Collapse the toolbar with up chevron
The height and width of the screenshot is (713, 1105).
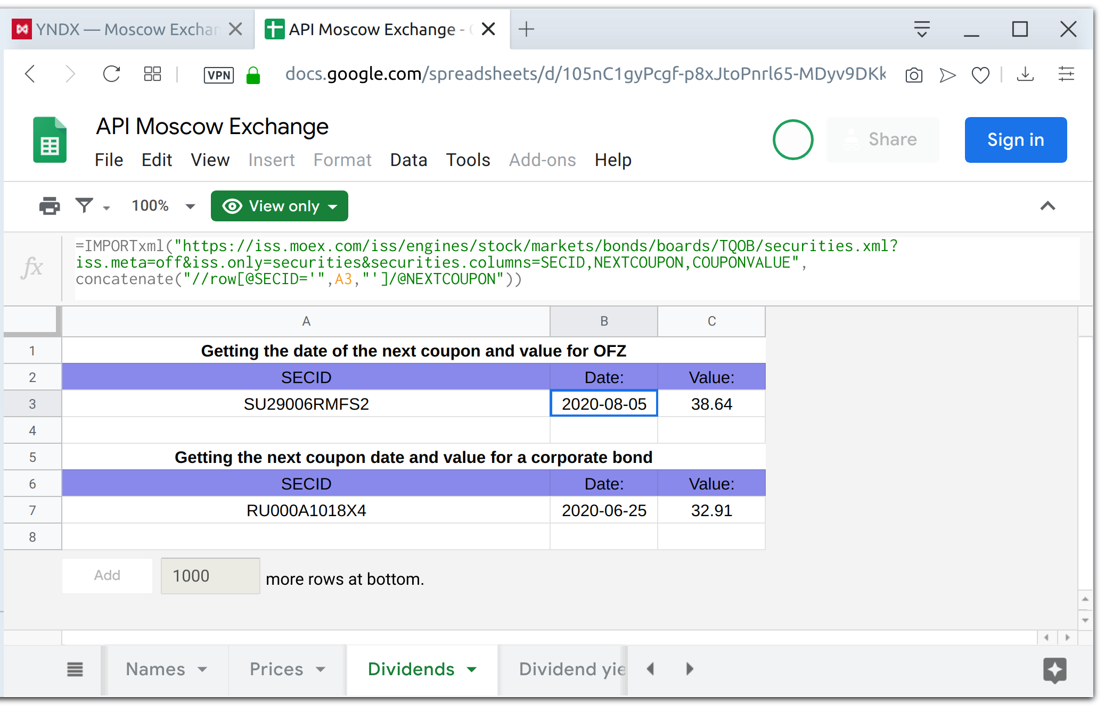[x=1047, y=206]
